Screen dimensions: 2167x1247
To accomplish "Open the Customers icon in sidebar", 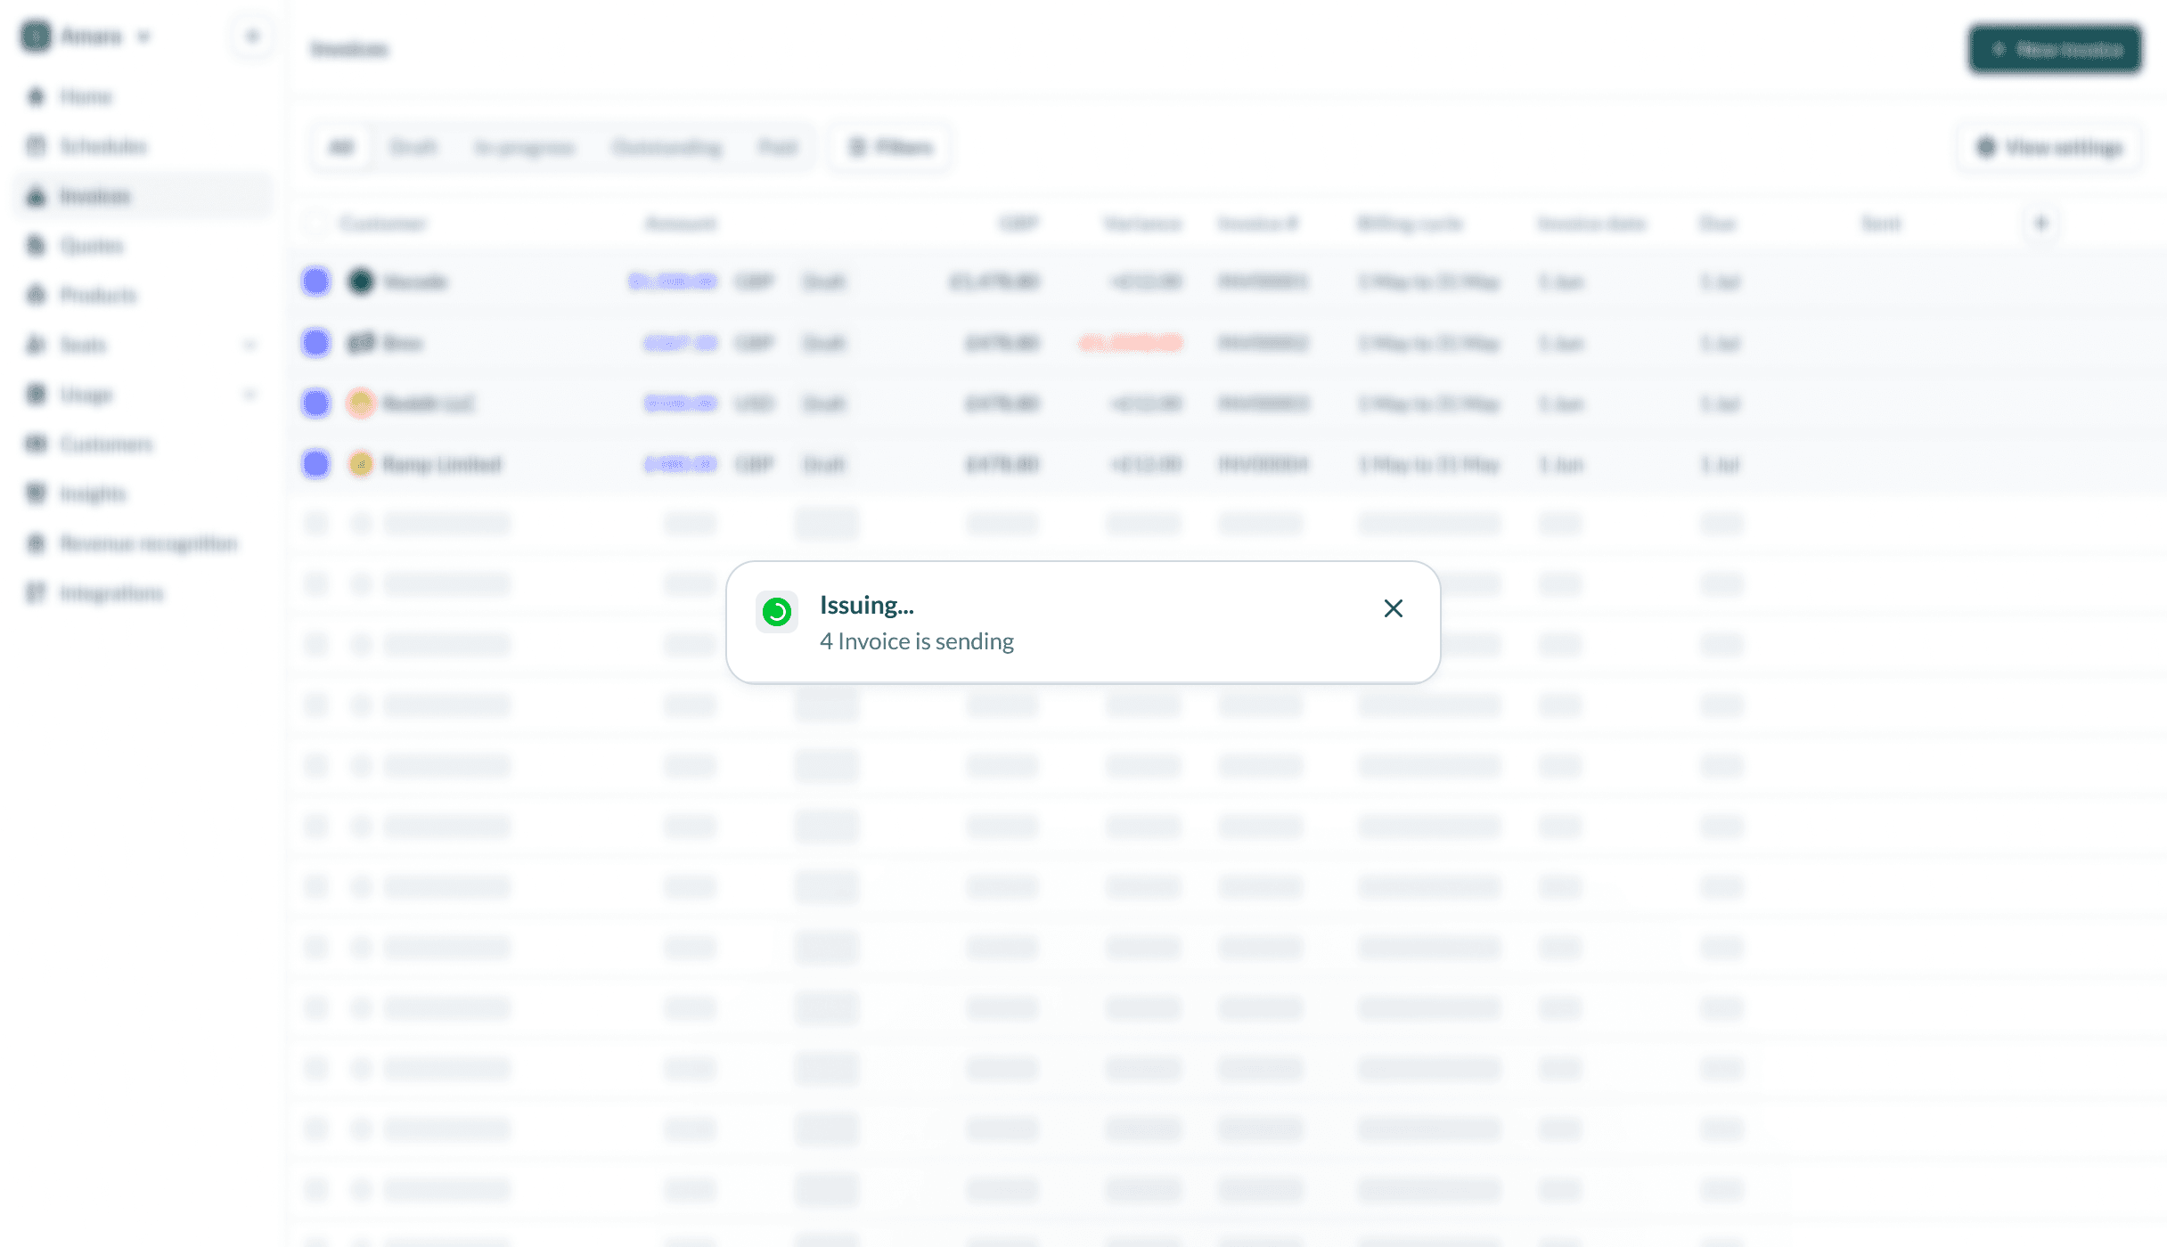I will click(x=36, y=444).
